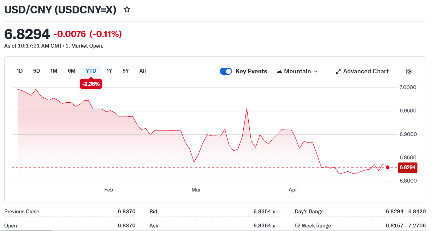Image resolution: width=432 pixels, height=231 pixels.
Task: Select the All time range
Action: coord(142,71)
